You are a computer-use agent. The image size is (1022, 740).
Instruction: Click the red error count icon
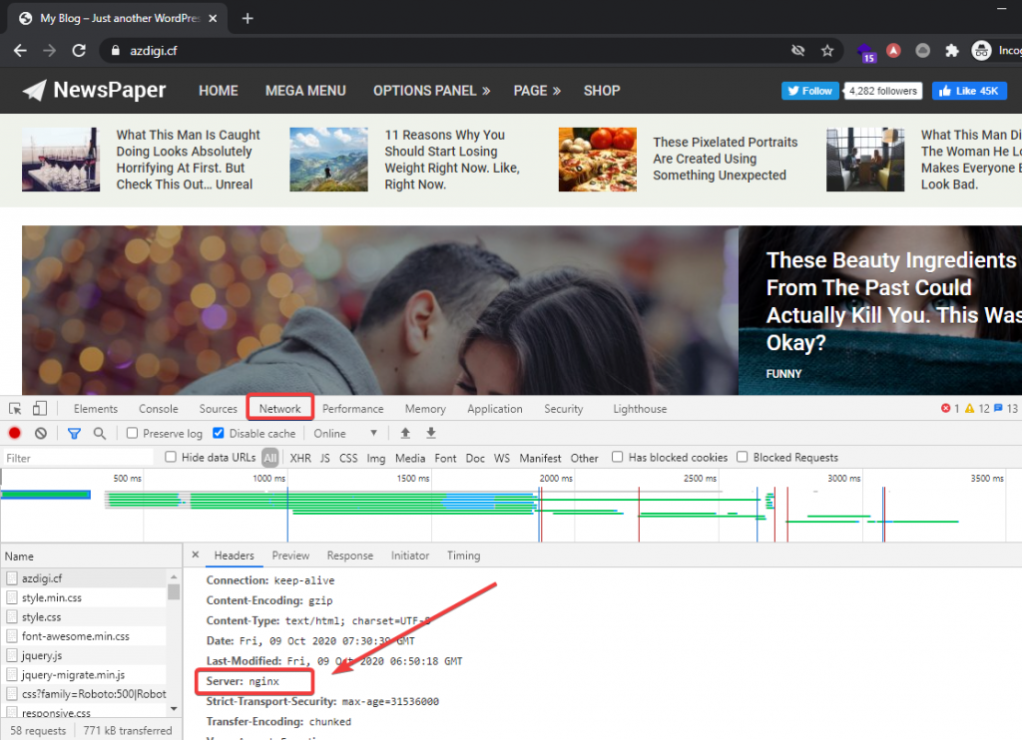click(x=945, y=409)
